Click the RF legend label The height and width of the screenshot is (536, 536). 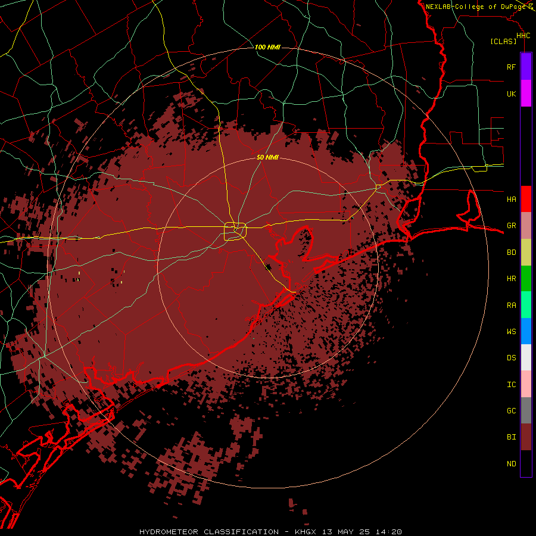click(x=511, y=67)
